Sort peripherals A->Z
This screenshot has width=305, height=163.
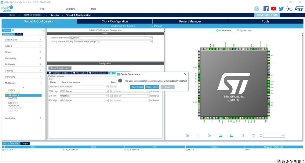click(x=19, y=34)
